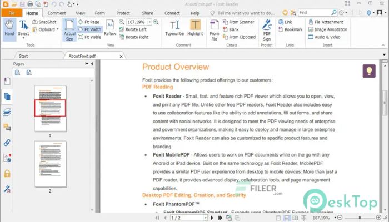389x222 pixels.
Task: Click the Open folder icon in title bar
Action: pos(14,4)
